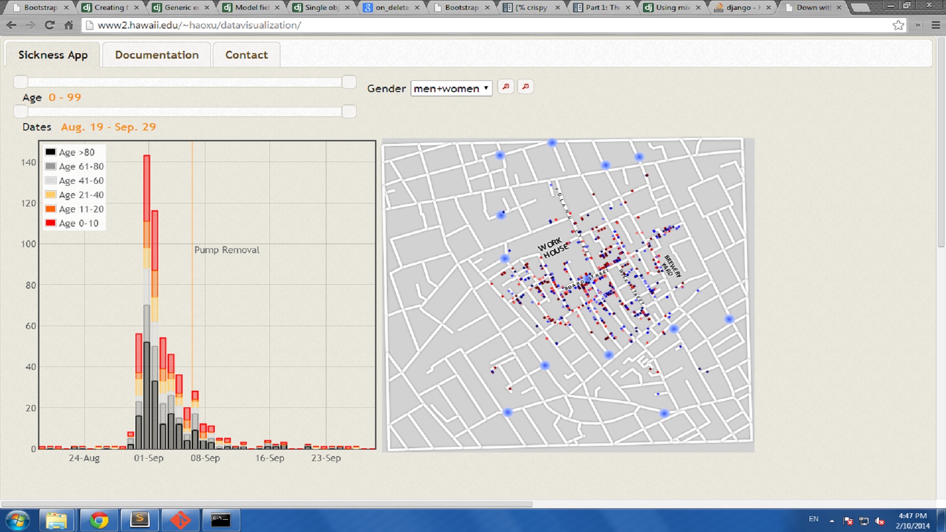The height and width of the screenshot is (532, 946).
Task: Open the Gender dropdown men+women
Action: tap(451, 88)
